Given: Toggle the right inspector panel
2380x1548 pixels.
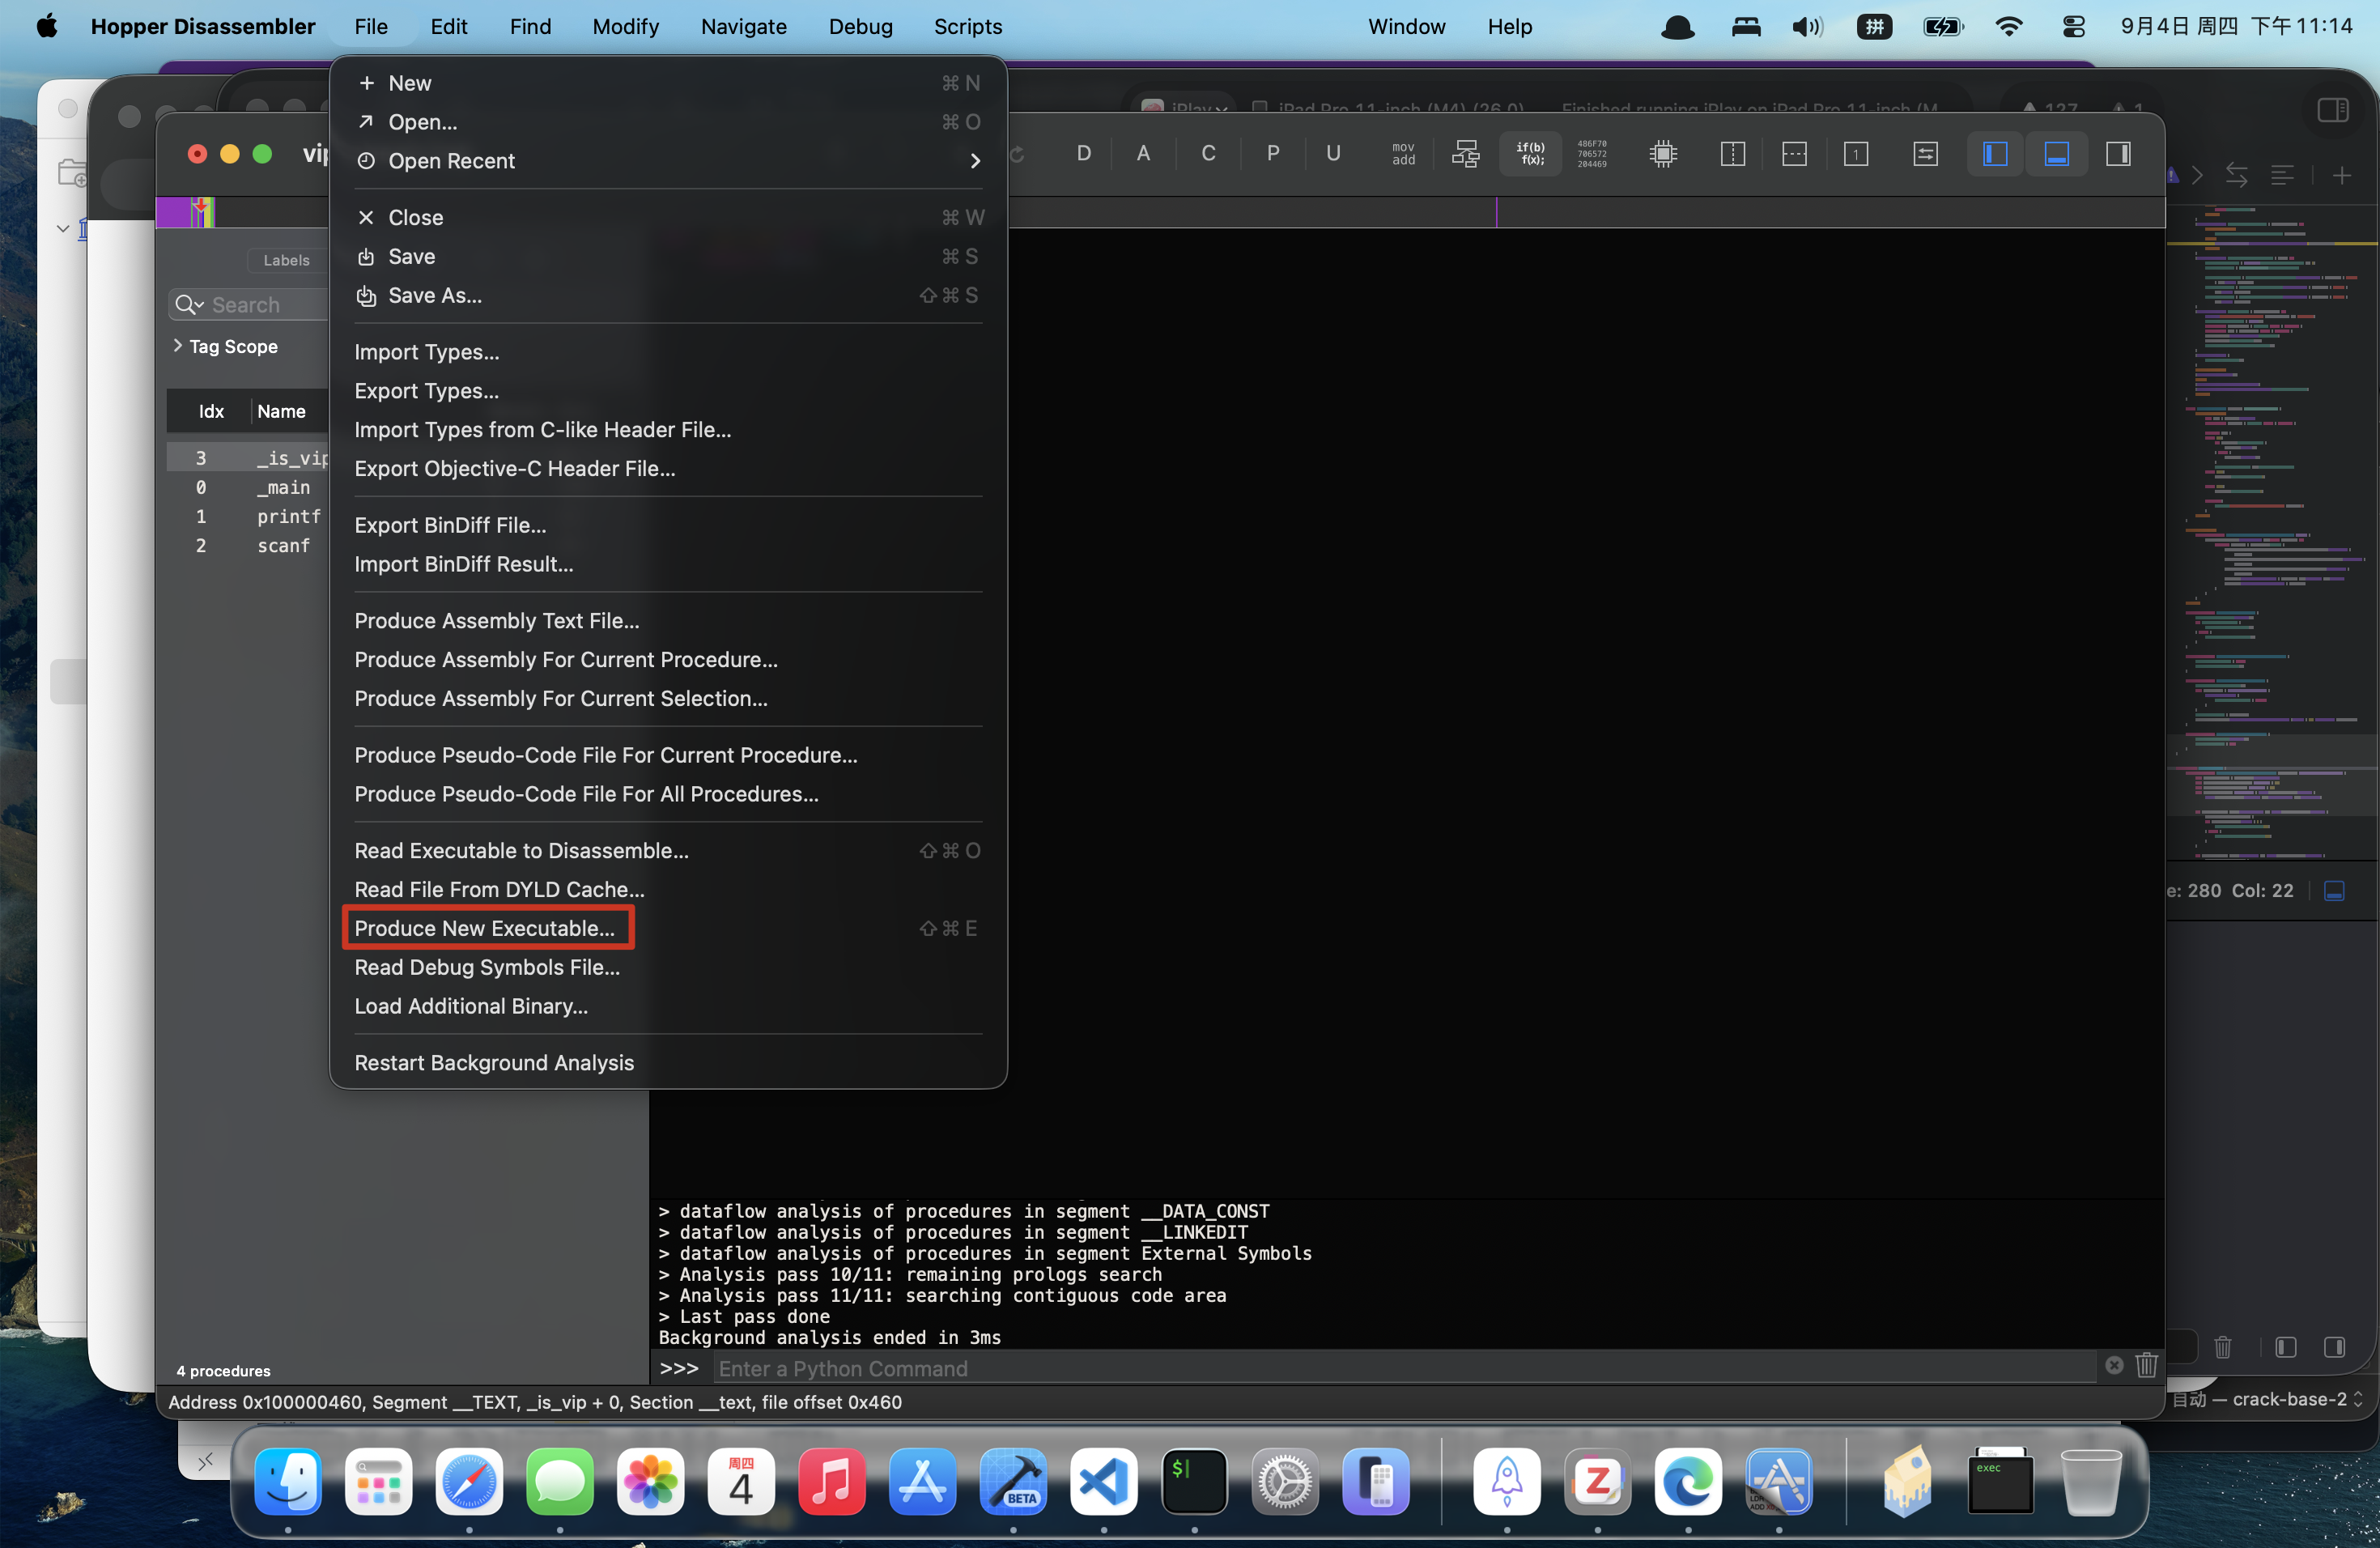Looking at the screenshot, I should [x=2118, y=154].
